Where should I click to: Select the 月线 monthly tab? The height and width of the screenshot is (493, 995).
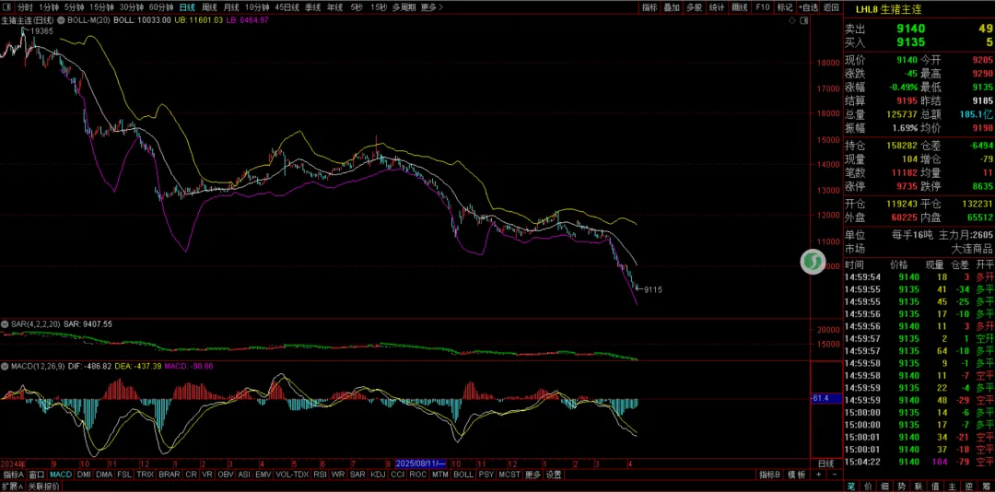pos(230,7)
